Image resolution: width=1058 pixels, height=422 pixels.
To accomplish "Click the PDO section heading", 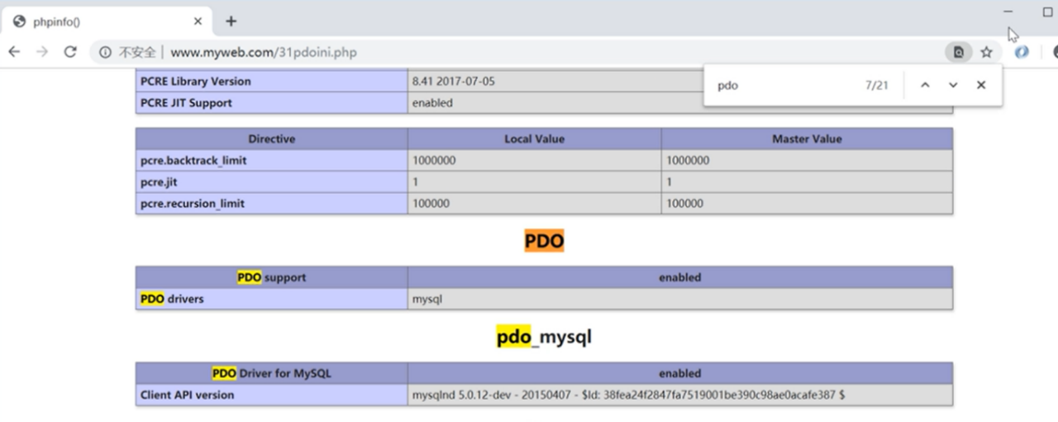I will 544,241.
